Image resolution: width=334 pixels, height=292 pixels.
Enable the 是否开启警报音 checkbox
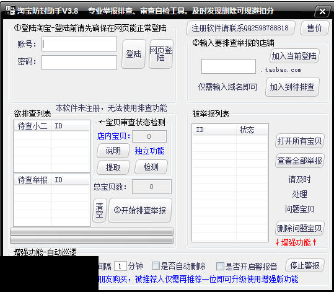220,266
